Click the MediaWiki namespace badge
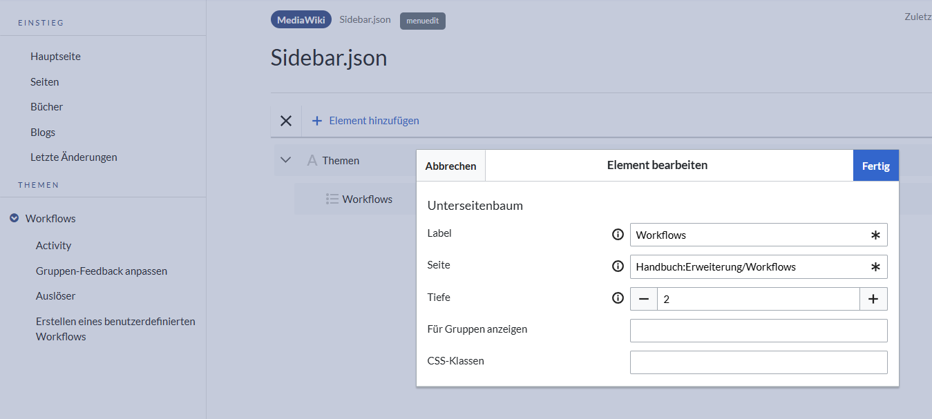 (301, 20)
